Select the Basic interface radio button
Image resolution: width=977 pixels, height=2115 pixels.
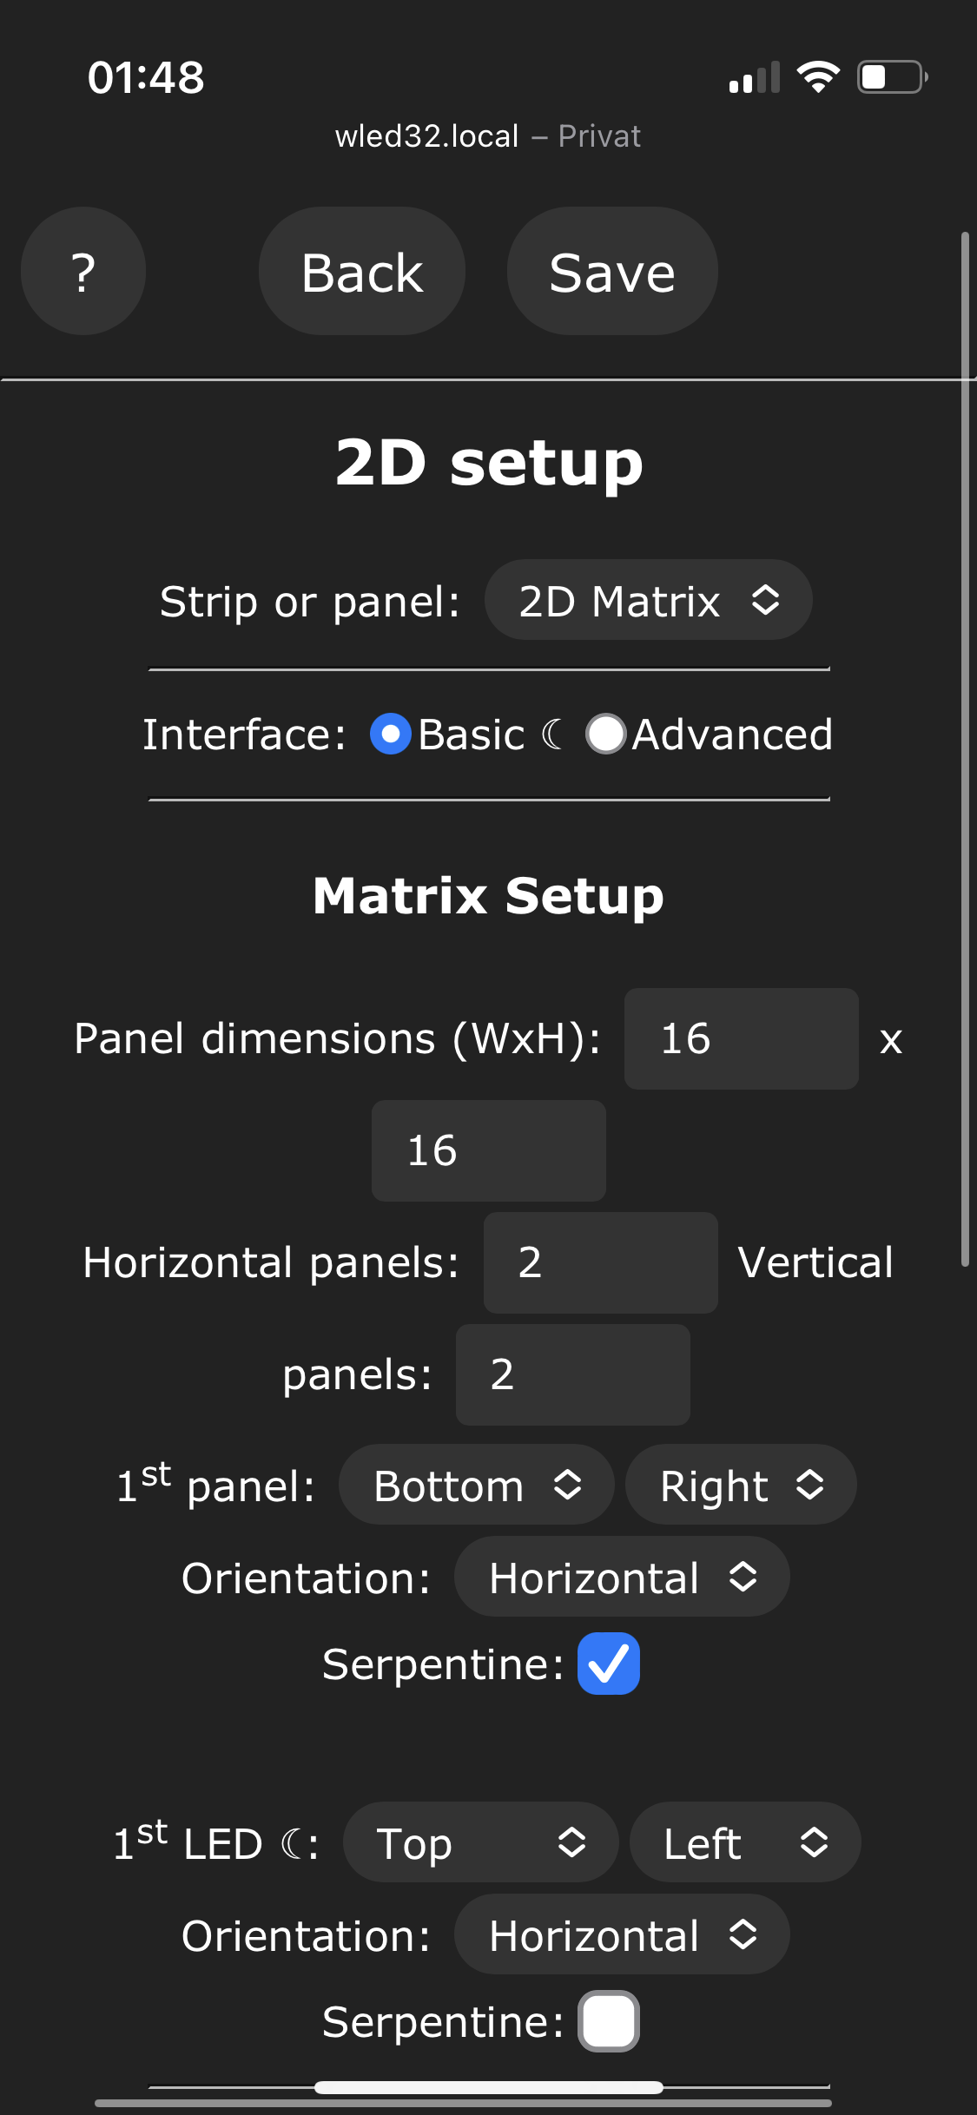pos(391,734)
